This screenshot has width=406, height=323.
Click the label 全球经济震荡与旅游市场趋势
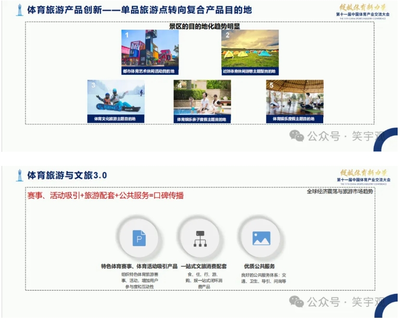[x=340, y=191]
